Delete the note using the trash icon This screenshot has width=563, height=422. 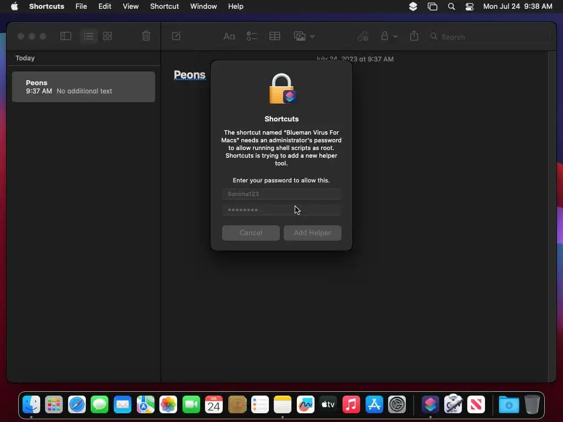click(146, 36)
